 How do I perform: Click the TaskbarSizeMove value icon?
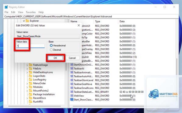click(72, 84)
